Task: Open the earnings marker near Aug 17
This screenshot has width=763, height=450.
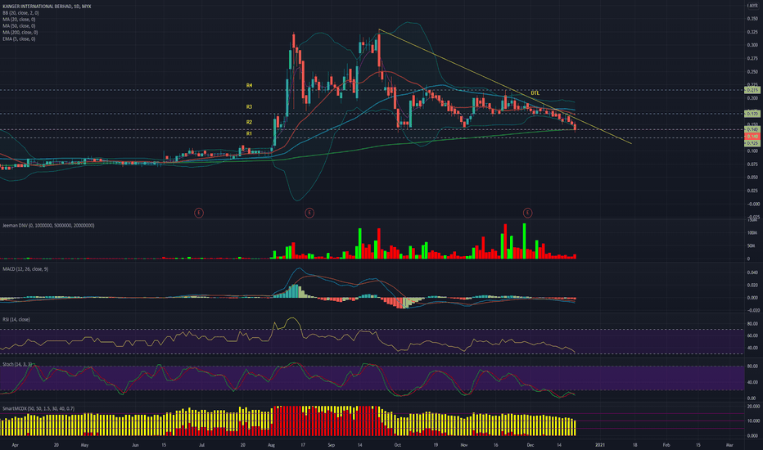Action: coord(309,213)
